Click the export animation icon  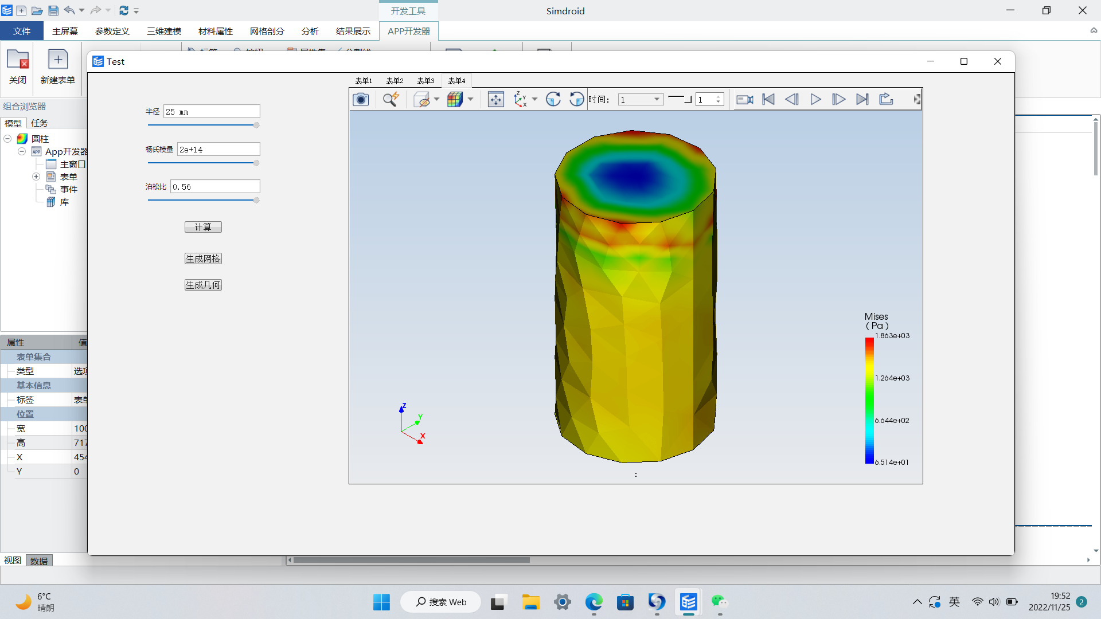click(886, 100)
